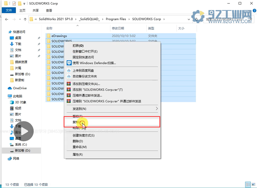Switch to the 主页 ribbon tab
This screenshot has height=188, width=257.
[22, 11]
